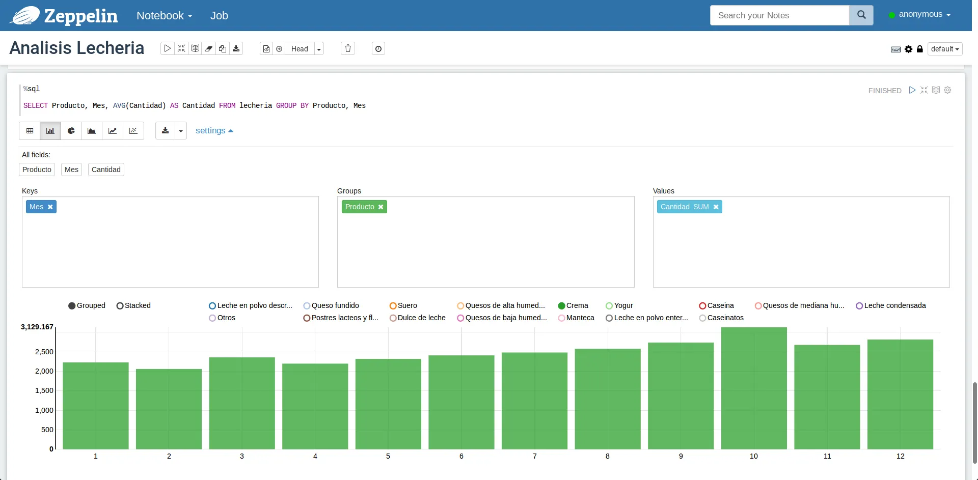This screenshot has width=978, height=480.
Task: Toggle the Caseinatos series
Action: (x=722, y=318)
